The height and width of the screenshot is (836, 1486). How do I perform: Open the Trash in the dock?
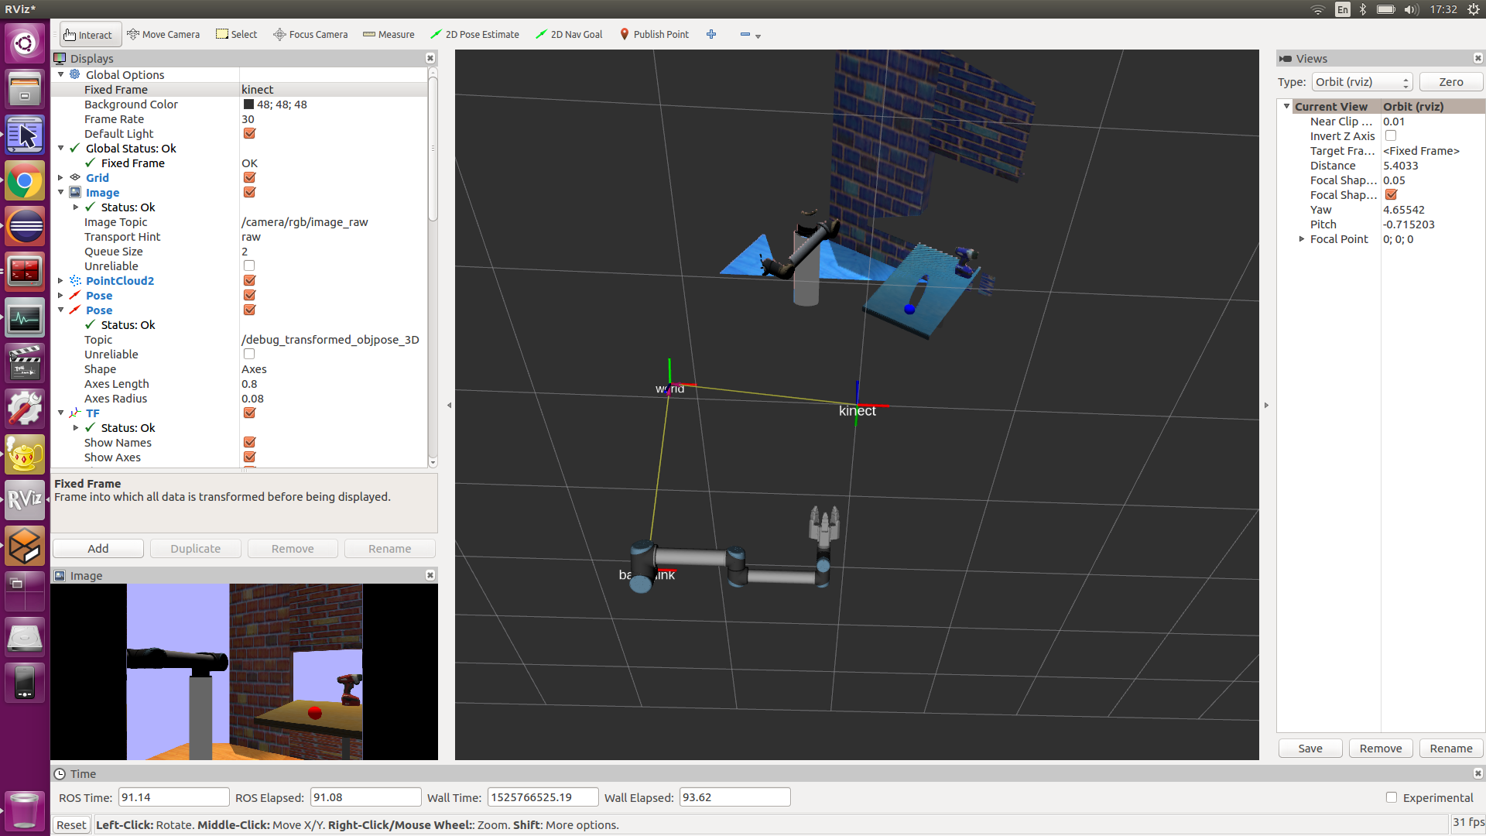click(25, 810)
